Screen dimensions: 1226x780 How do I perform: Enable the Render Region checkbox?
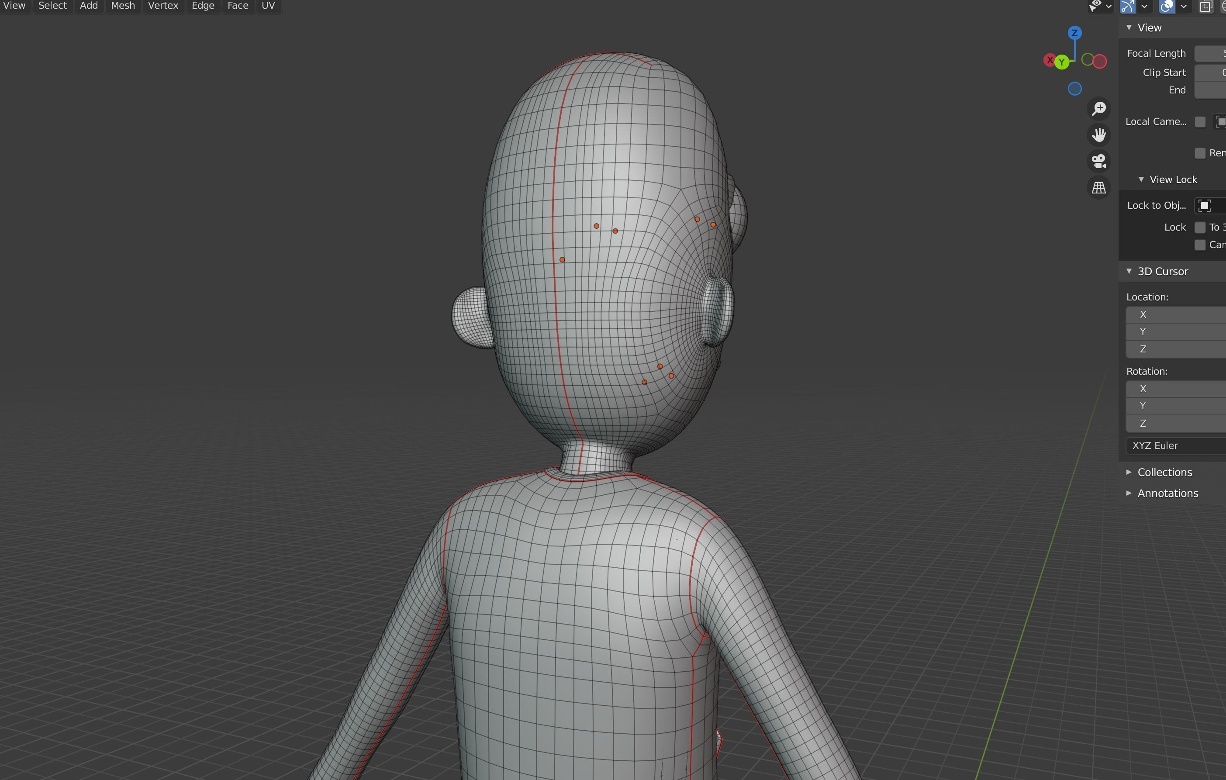click(1200, 153)
